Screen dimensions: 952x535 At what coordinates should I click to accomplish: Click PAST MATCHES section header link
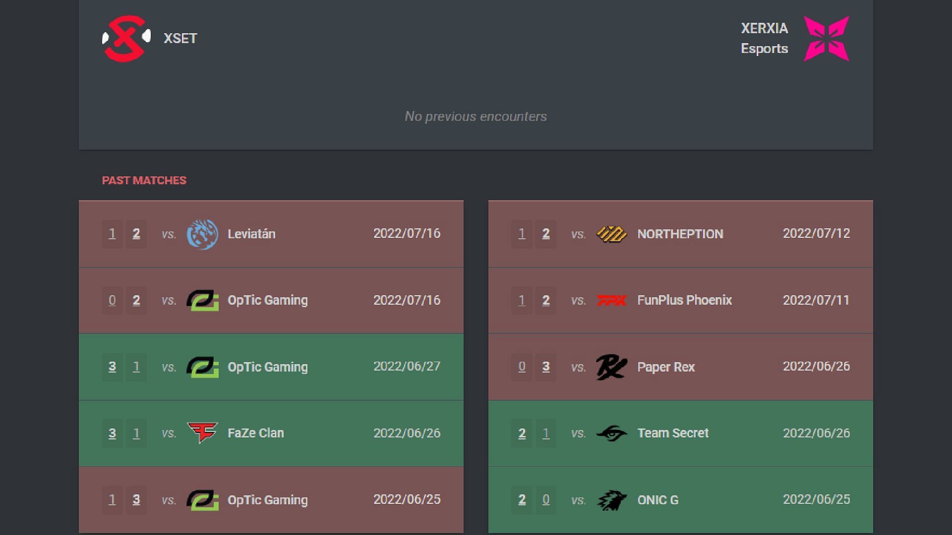click(x=144, y=180)
